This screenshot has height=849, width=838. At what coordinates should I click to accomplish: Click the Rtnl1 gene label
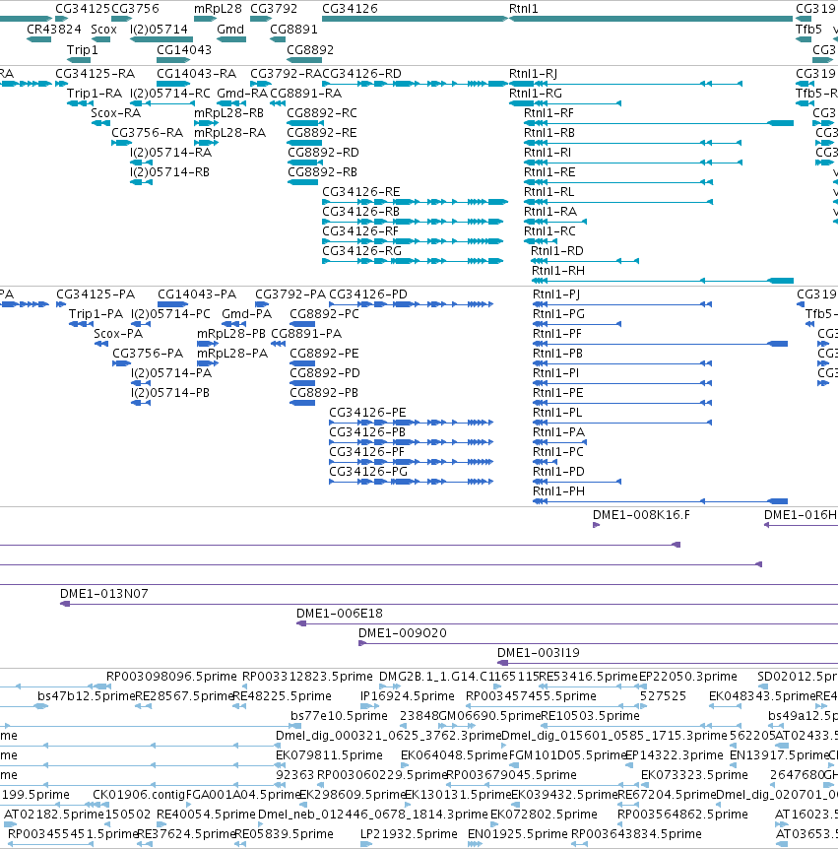[524, 9]
